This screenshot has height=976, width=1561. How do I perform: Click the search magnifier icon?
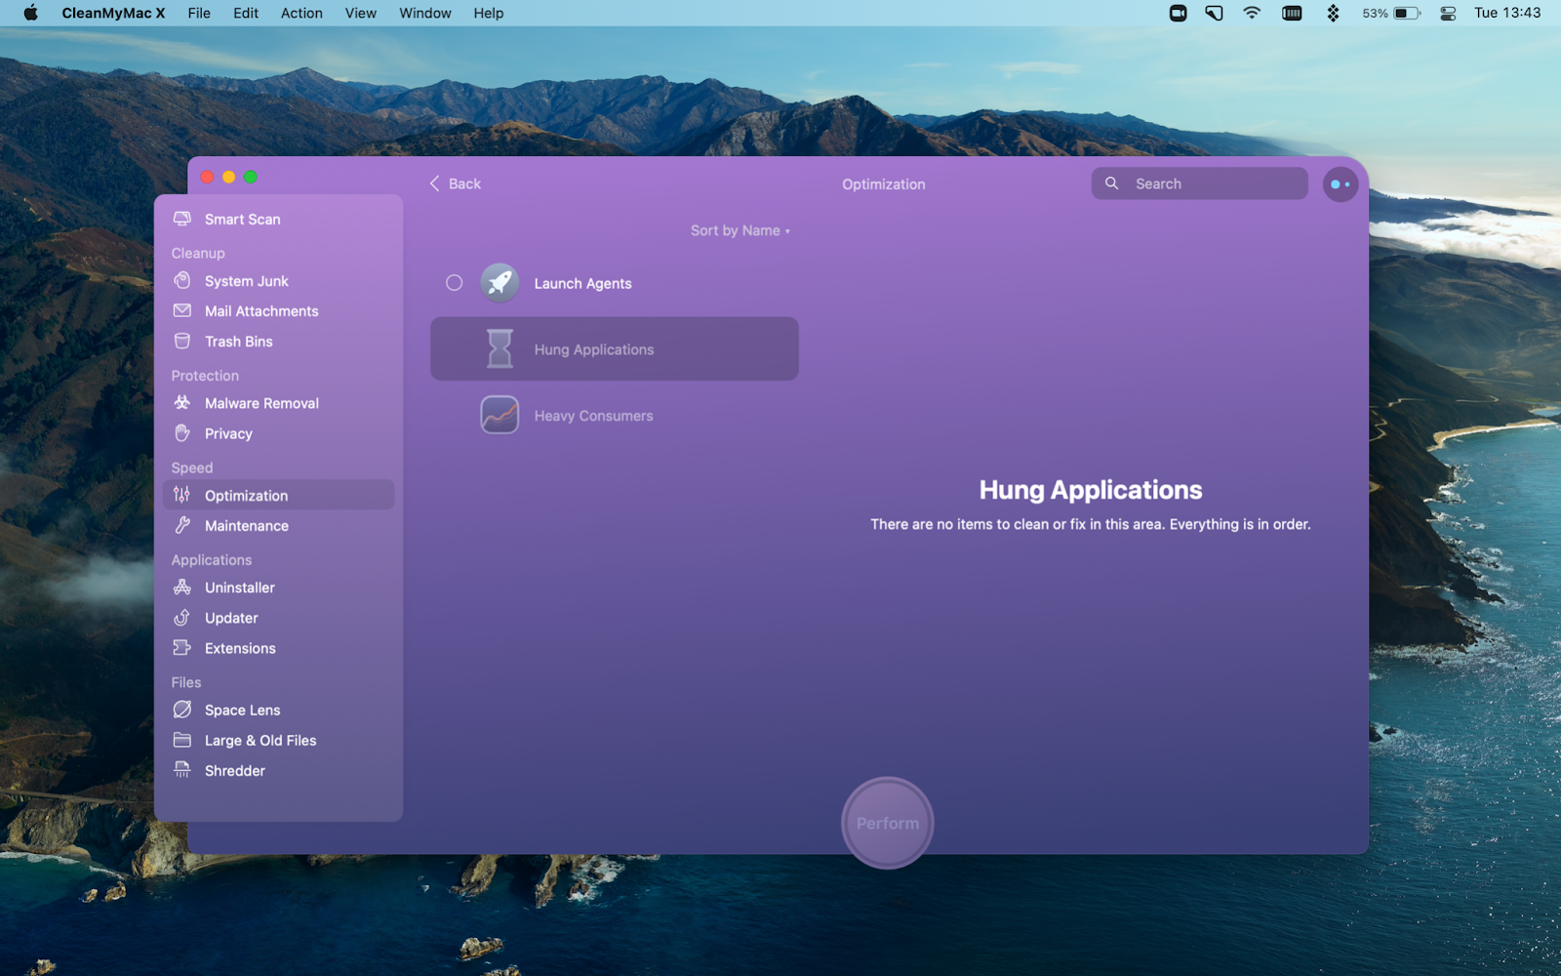tap(1111, 183)
